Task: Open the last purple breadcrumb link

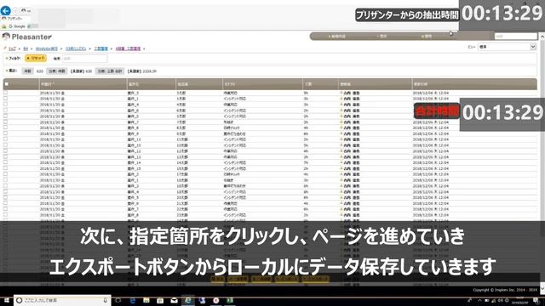Action: pos(128,49)
